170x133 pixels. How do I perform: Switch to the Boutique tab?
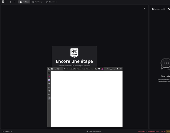pos(24,2)
